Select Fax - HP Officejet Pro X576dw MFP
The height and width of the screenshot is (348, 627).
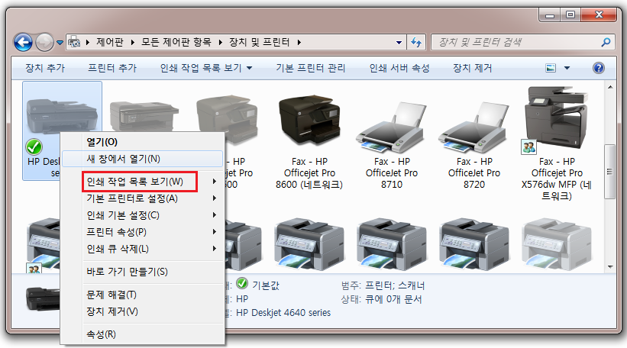(557, 143)
